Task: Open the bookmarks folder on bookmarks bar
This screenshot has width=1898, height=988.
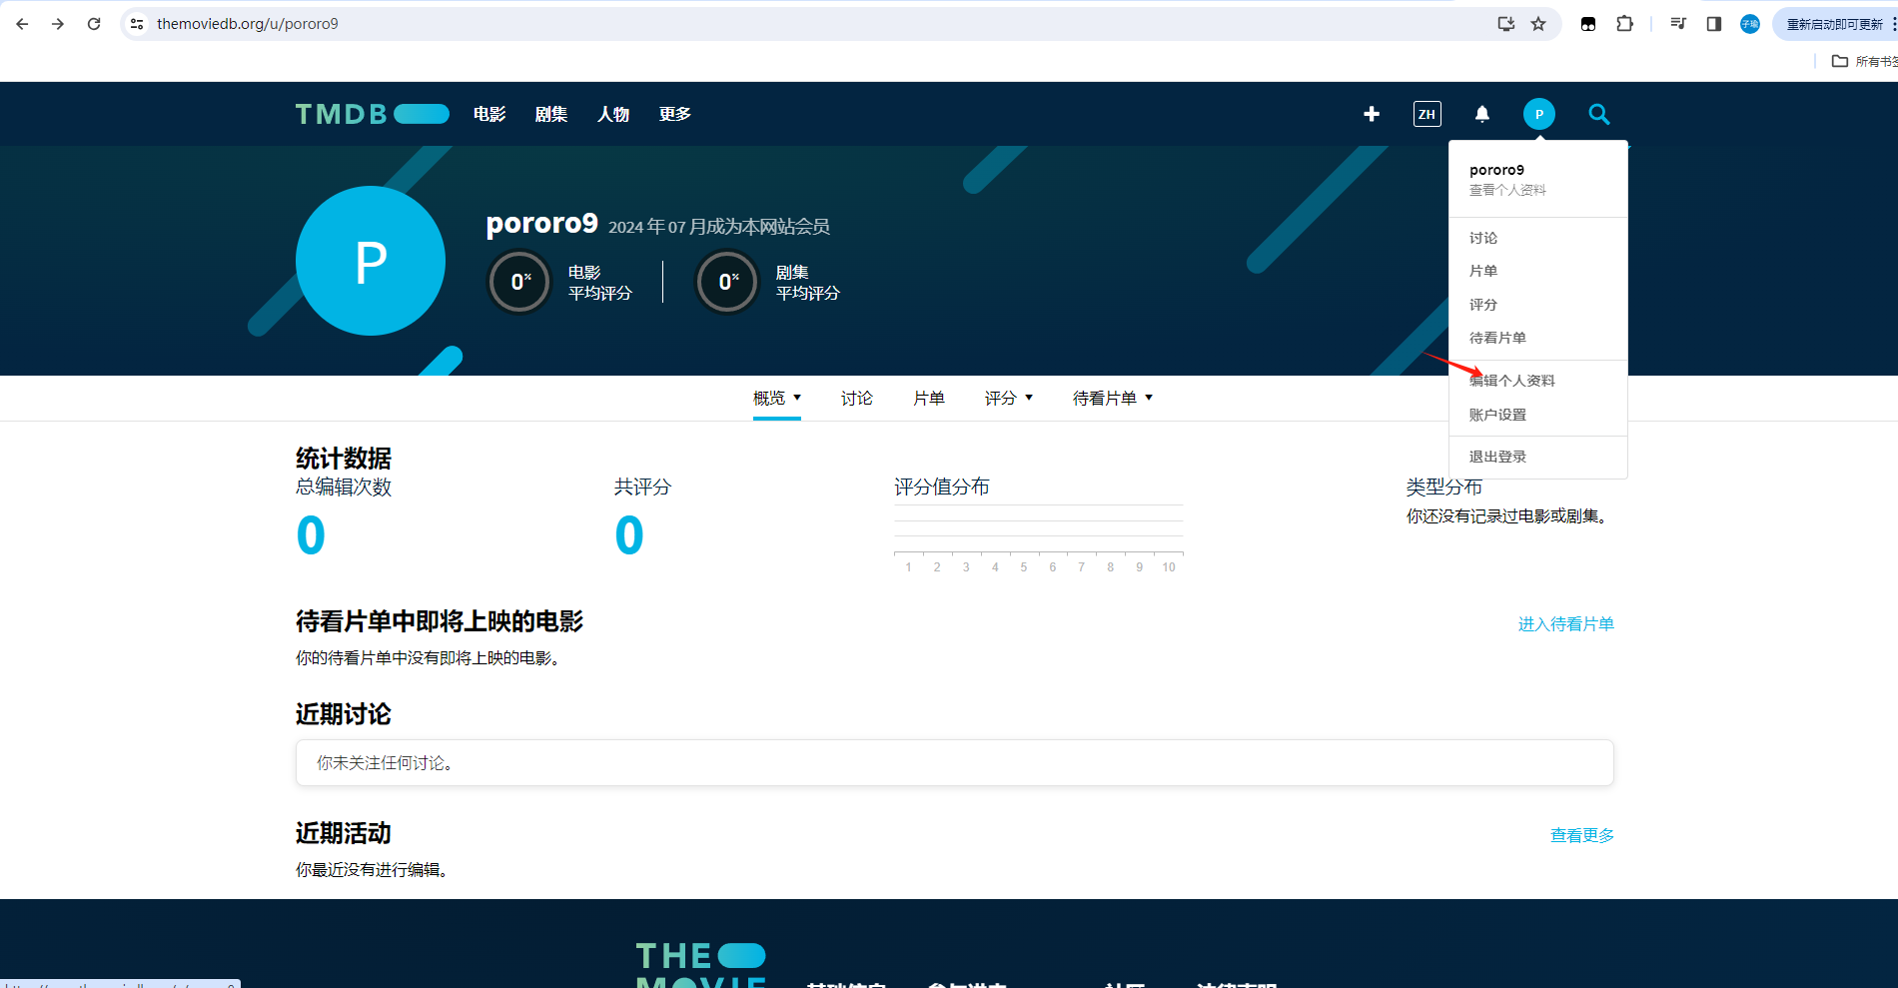Action: [x=1864, y=61]
